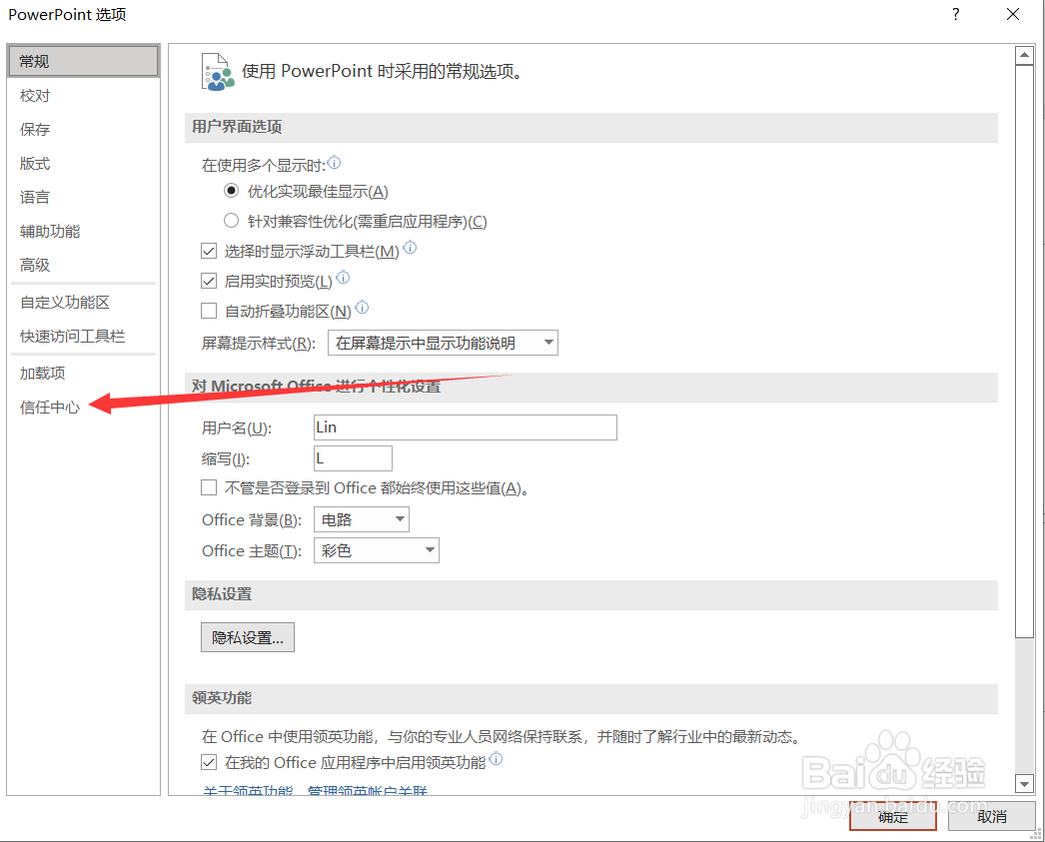This screenshot has width=1045, height=842.
Task: Open 高级 options category
Action: point(83,265)
